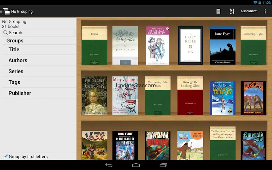
Task: Tap the Android back navigation button
Action: tap(109, 165)
